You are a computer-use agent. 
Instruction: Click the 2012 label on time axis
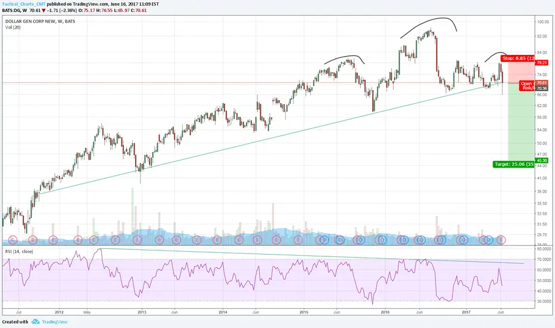[x=59, y=312]
